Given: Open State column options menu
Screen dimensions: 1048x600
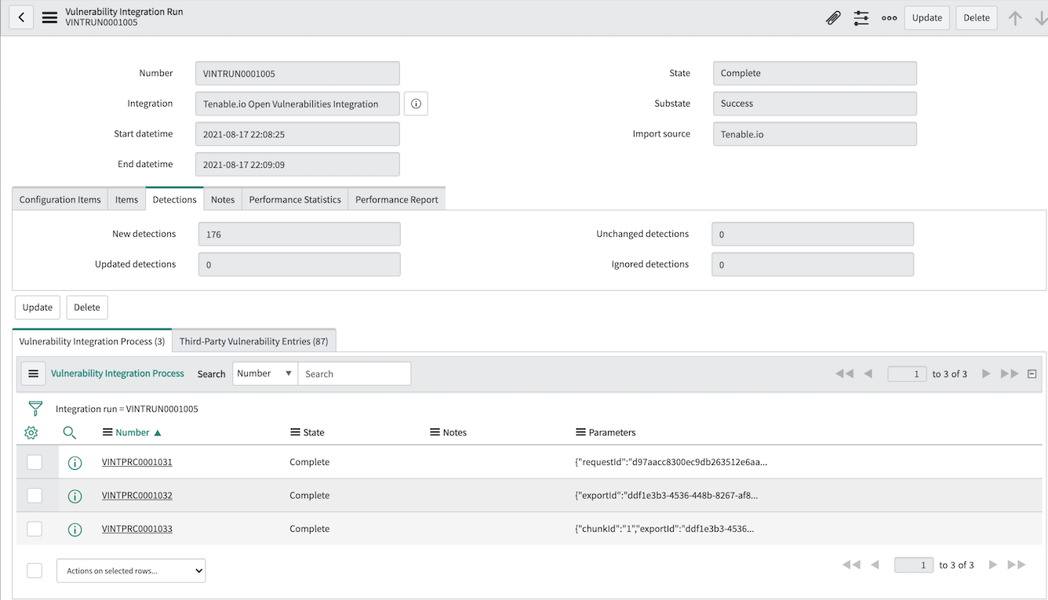Looking at the screenshot, I should pyautogui.click(x=295, y=432).
